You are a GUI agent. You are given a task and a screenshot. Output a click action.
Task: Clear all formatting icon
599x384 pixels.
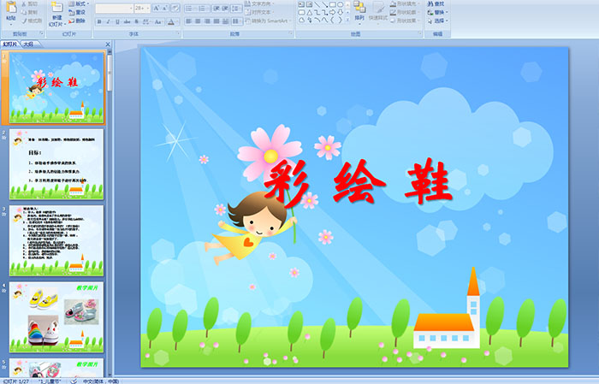click(175, 8)
